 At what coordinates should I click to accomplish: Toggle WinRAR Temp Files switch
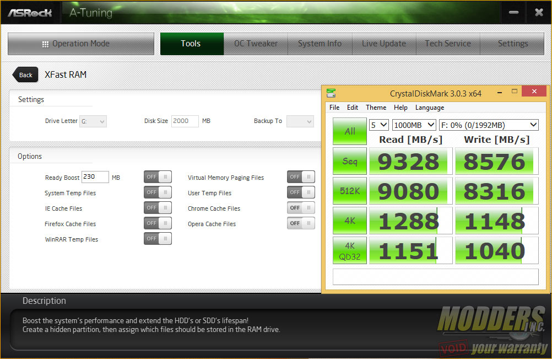158,239
